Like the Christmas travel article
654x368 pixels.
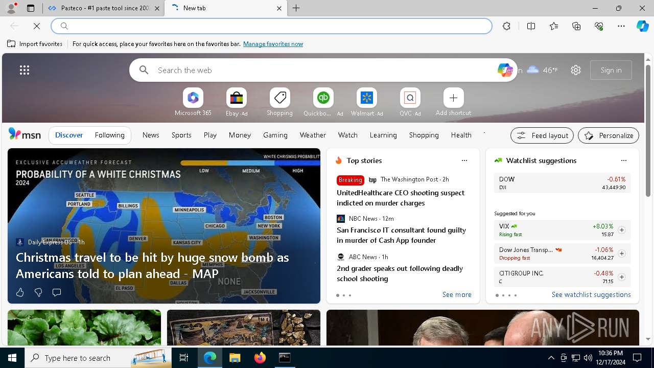pos(20,292)
